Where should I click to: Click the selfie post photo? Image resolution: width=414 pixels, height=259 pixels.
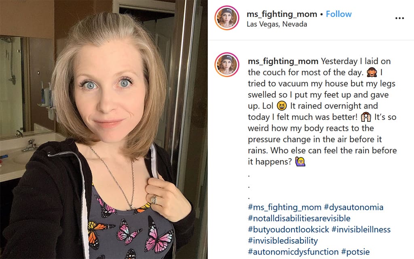click(x=104, y=129)
